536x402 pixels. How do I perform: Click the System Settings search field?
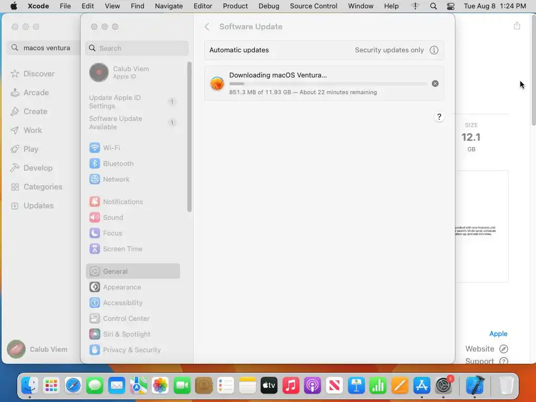pos(137,48)
